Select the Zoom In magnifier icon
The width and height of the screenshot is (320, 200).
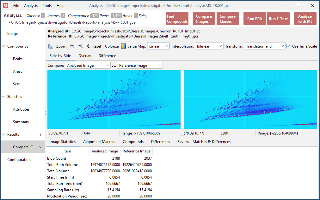80,46
